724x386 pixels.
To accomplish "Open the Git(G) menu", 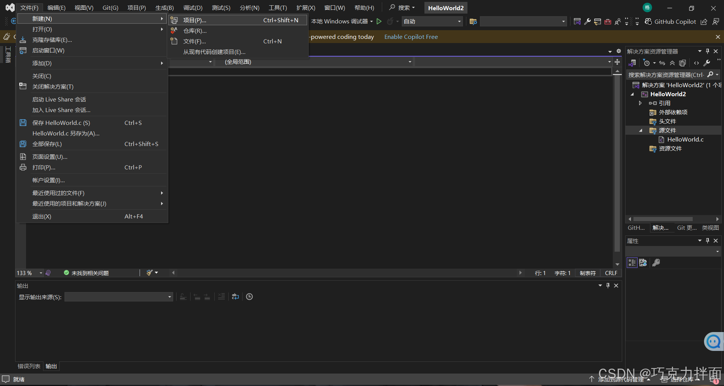I will pos(110,8).
